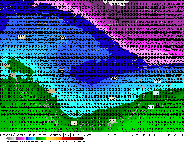Select the cyan legend swatch
This screenshot has width=184, height=142.
(x=35, y=138)
